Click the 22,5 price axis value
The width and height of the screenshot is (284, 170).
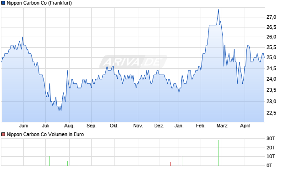[271, 113]
